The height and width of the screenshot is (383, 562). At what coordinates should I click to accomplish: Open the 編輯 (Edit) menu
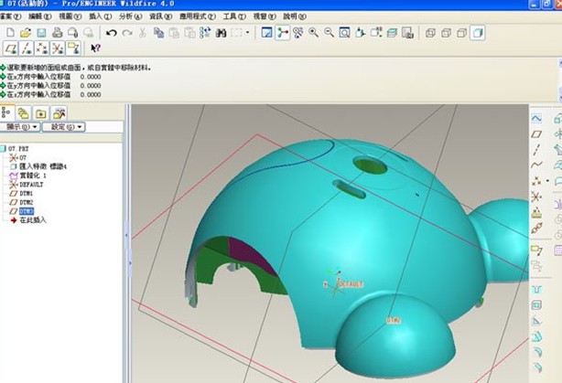[x=40, y=16]
